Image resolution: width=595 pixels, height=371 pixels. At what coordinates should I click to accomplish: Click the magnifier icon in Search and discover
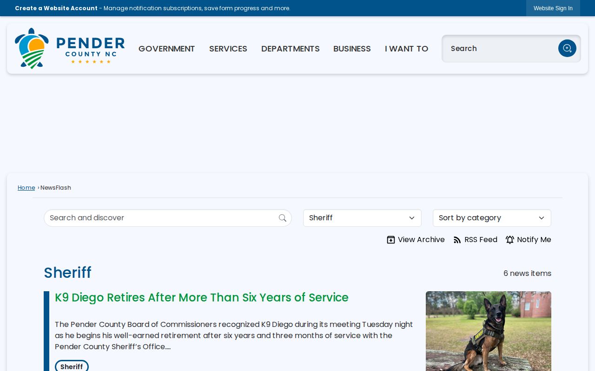point(283,218)
